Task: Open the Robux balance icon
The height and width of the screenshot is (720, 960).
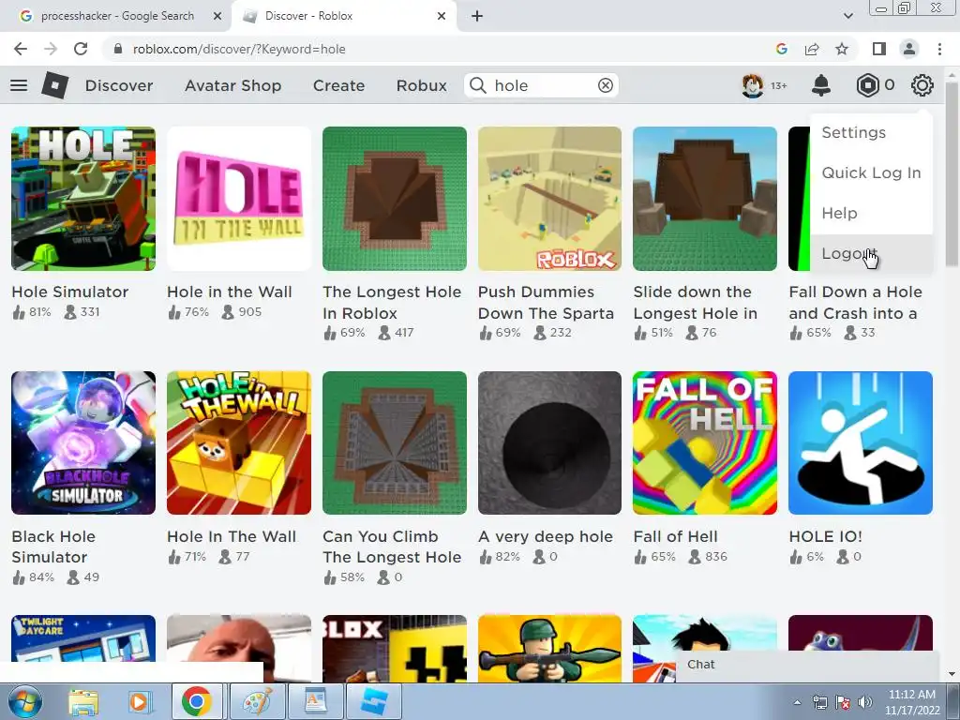Action: [867, 85]
